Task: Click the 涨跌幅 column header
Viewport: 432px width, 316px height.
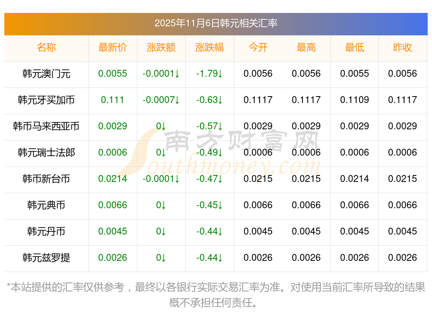Action: click(x=210, y=47)
